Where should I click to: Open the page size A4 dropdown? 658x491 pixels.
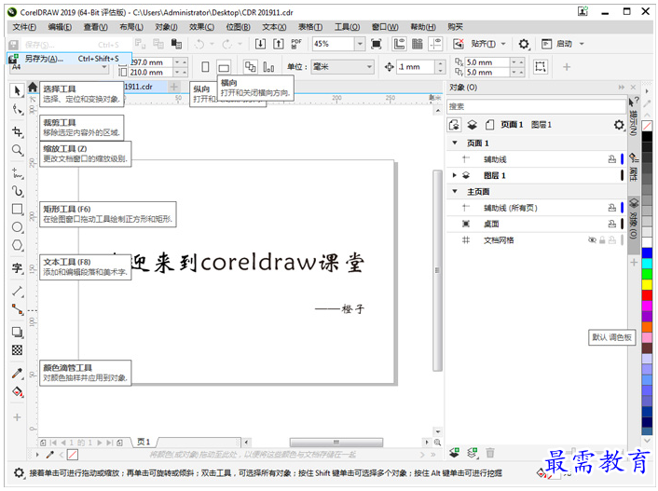[104, 67]
